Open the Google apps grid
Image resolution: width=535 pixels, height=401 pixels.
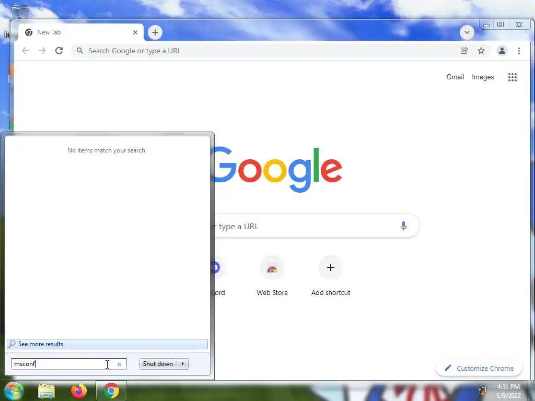(x=513, y=77)
